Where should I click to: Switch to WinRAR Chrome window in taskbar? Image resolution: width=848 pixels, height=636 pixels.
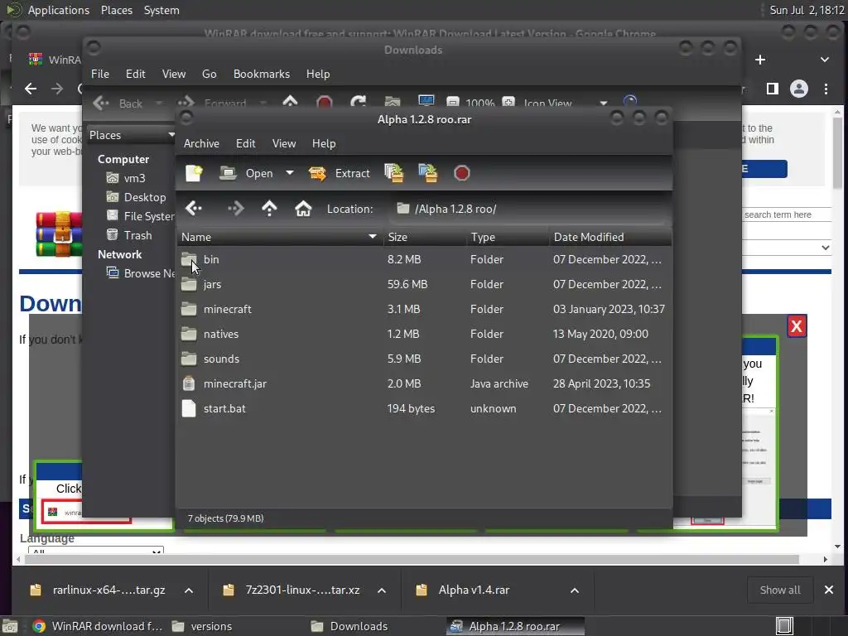click(98, 626)
